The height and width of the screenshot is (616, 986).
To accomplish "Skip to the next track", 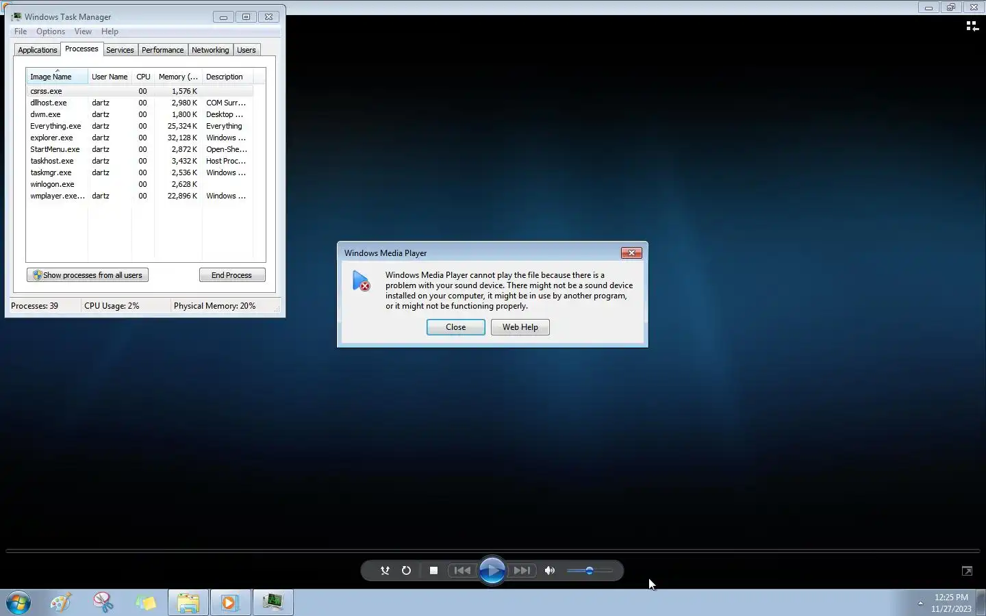I will (x=522, y=570).
